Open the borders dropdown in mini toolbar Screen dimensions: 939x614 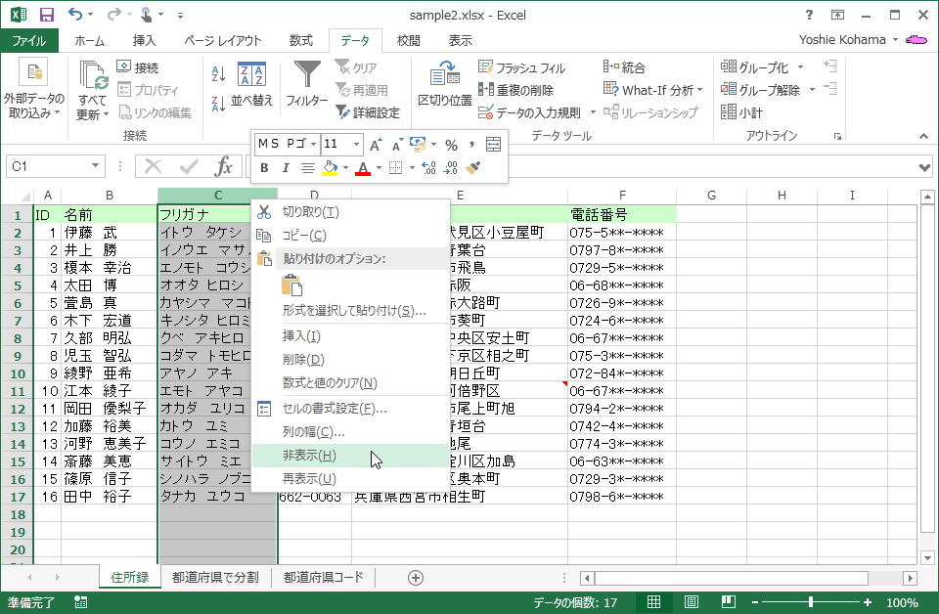tap(412, 168)
